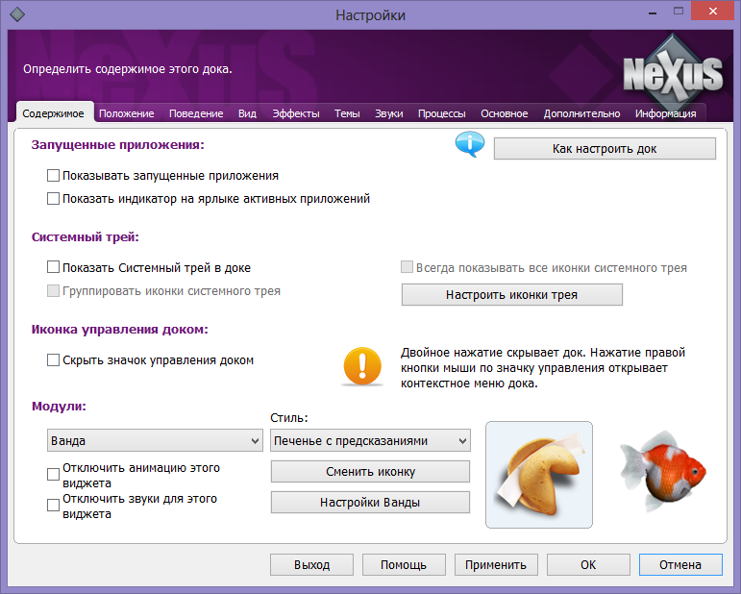Select the Эффекты tab
This screenshot has height=594, width=741.
(x=296, y=113)
